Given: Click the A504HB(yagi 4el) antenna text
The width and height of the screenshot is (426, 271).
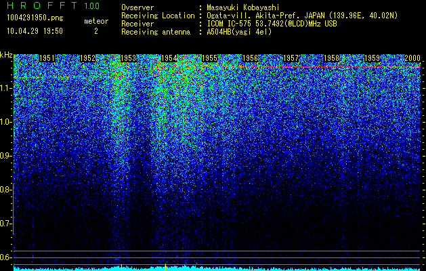Looking at the screenshot, I should point(239,32).
